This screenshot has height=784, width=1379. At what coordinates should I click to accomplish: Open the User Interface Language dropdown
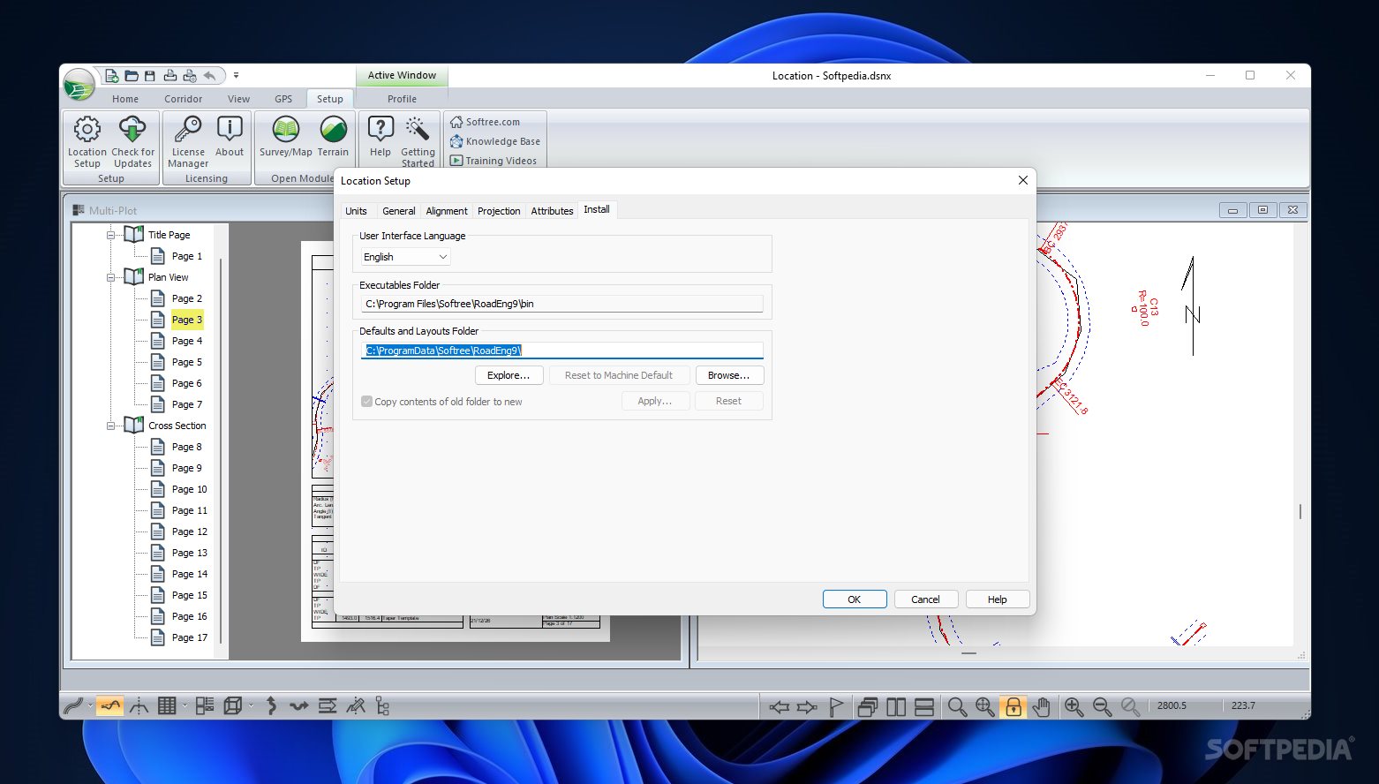coord(406,257)
